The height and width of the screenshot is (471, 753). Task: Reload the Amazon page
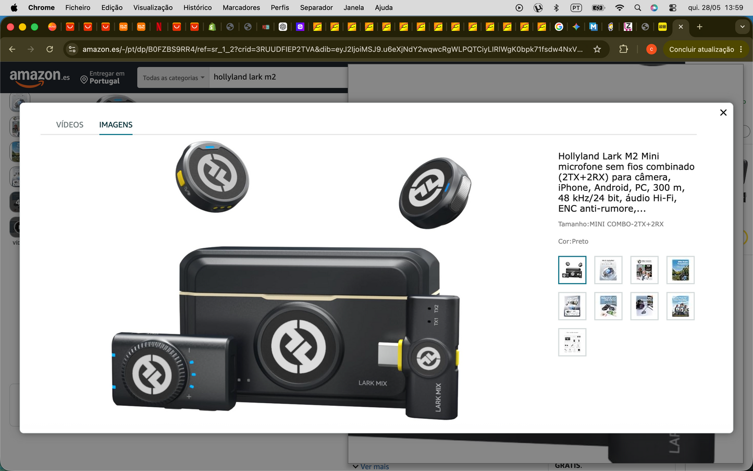coord(50,49)
